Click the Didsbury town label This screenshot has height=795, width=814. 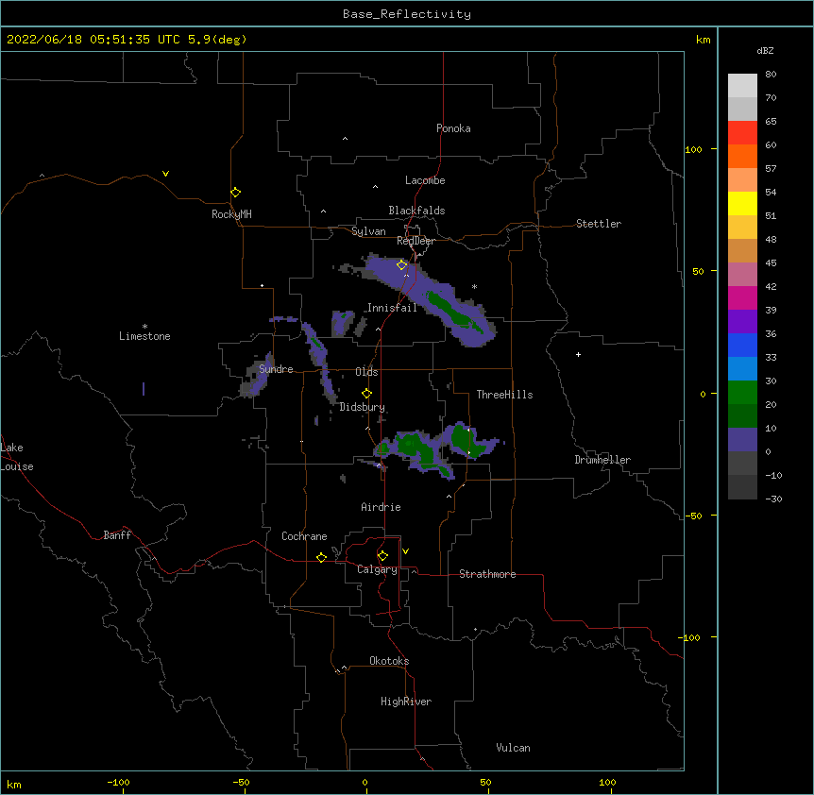coord(363,407)
